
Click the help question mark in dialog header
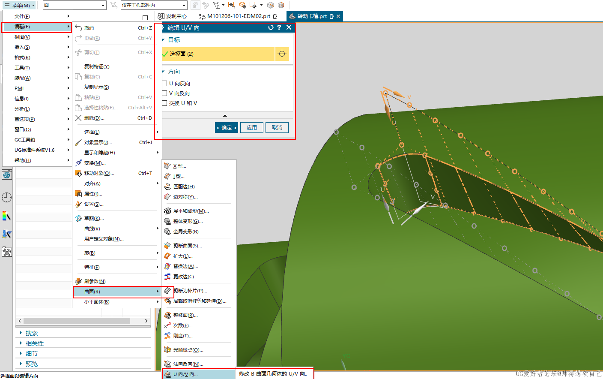[279, 27]
